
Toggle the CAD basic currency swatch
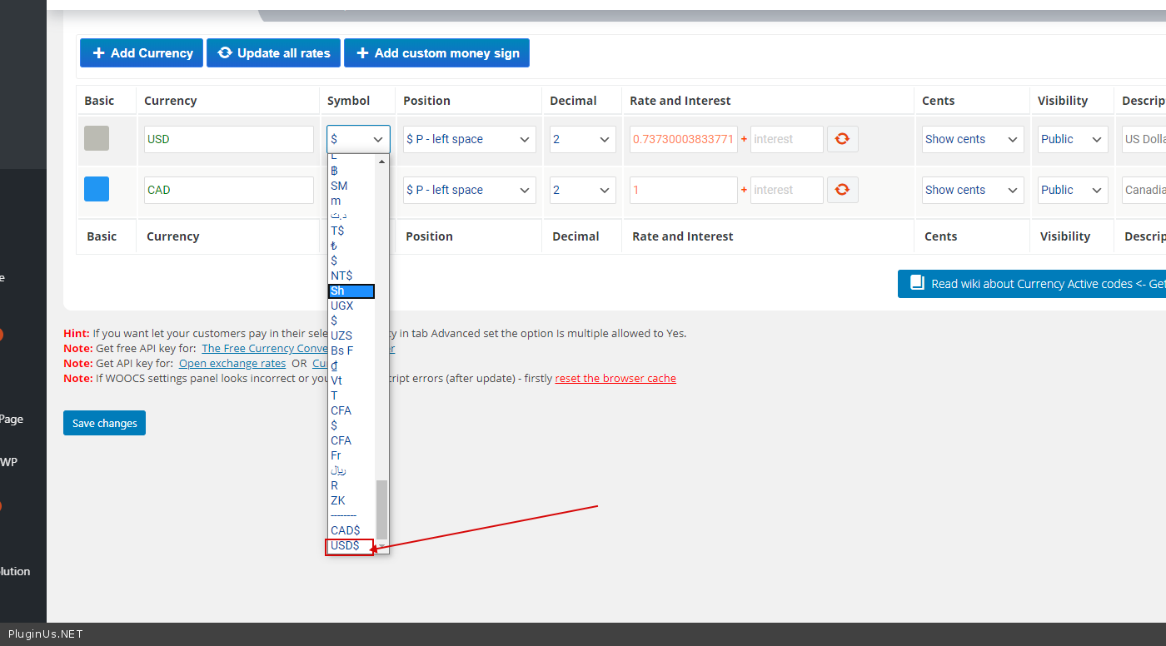(97, 189)
